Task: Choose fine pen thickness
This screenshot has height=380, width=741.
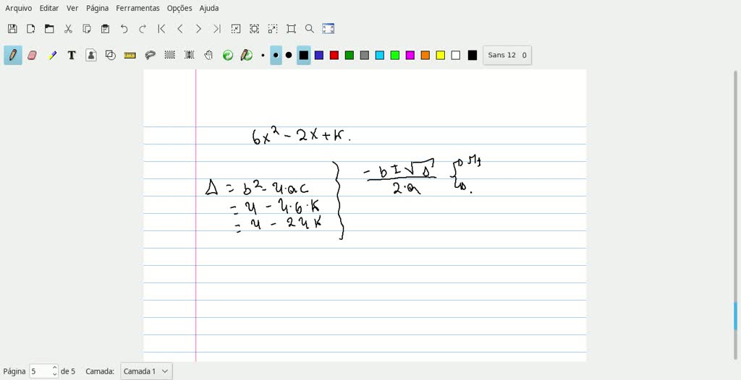Action: point(263,55)
